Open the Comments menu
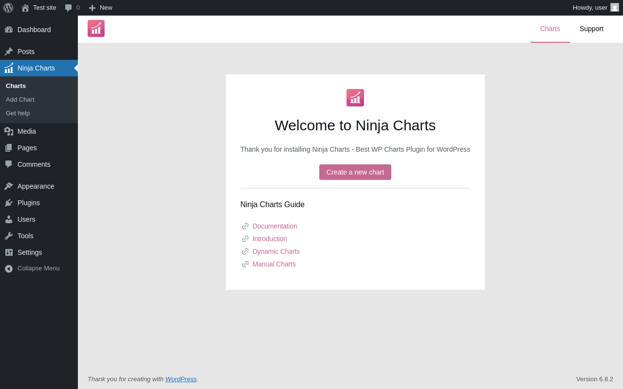The width and height of the screenshot is (623, 389). point(39,164)
